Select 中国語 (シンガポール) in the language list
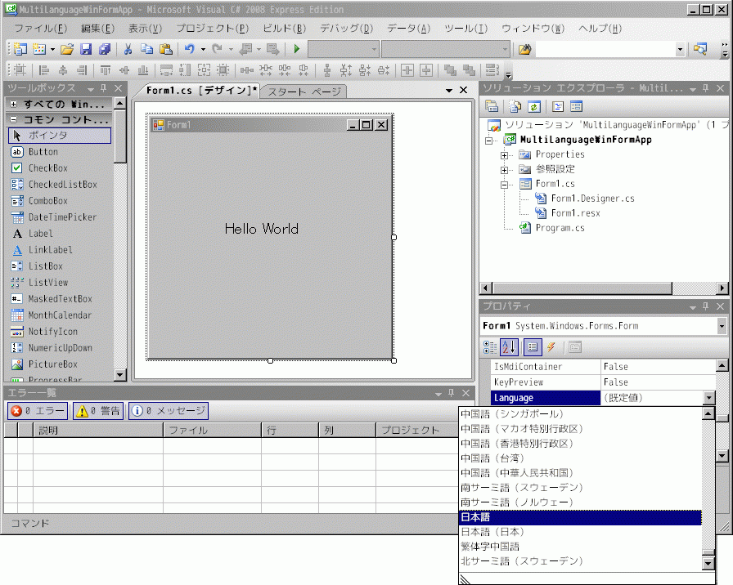 (580, 413)
